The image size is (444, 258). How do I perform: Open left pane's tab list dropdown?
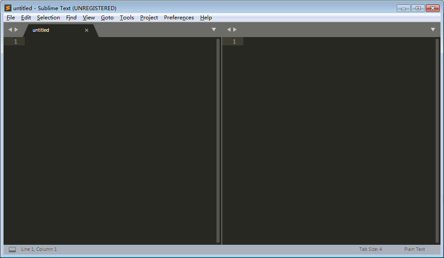pos(214,30)
